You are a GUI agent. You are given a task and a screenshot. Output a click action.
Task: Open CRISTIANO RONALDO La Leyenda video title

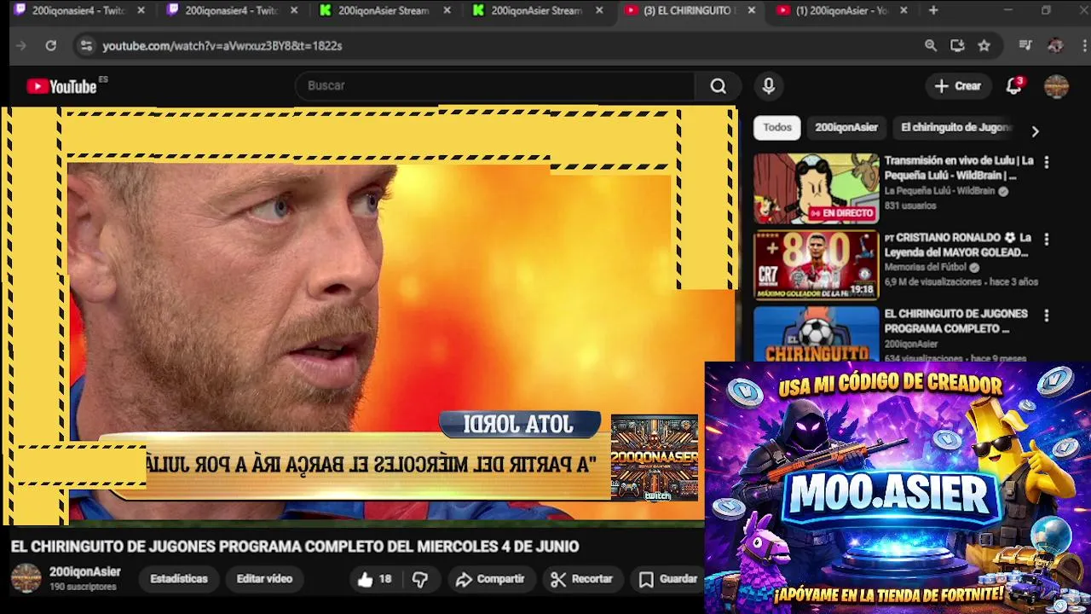point(958,245)
